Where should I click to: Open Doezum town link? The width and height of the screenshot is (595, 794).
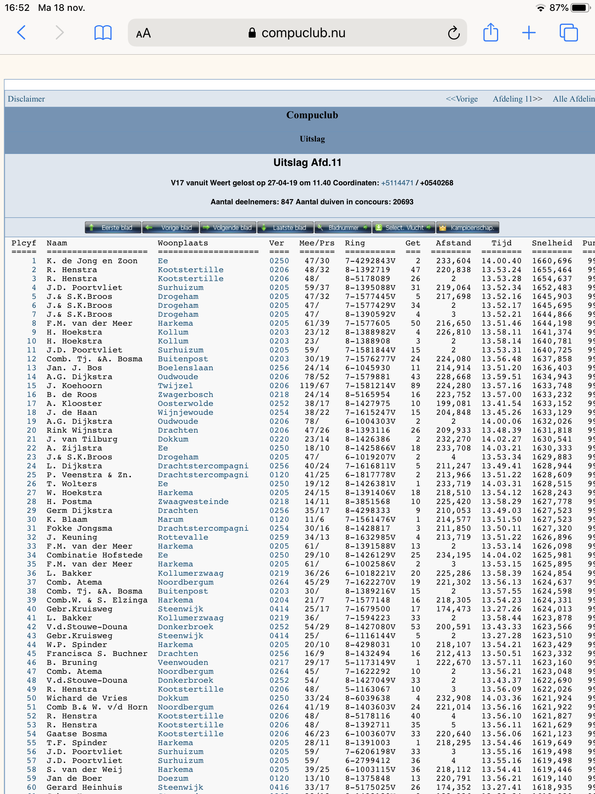pyautogui.click(x=173, y=778)
